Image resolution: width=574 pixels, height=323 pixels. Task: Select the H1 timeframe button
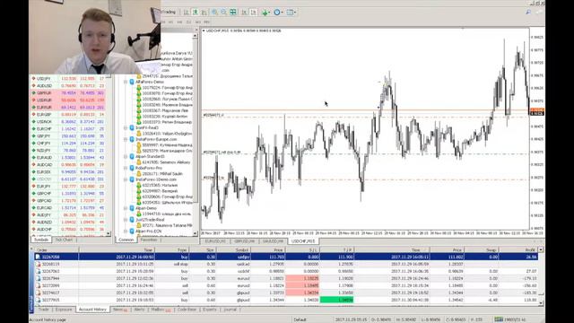pos(170,22)
